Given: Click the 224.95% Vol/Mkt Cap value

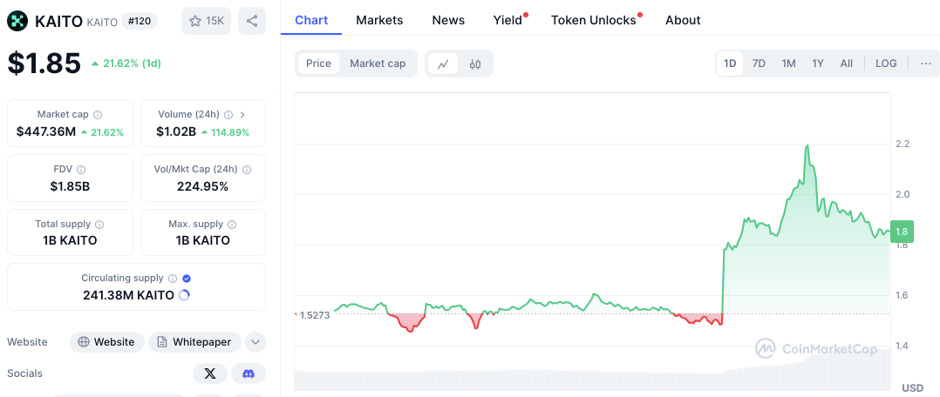Looking at the screenshot, I should click(202, 186).
